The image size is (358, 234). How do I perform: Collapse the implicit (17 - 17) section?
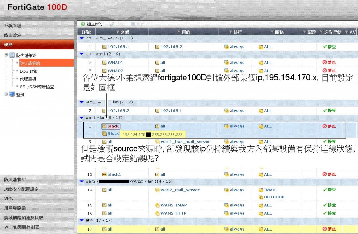81,220
